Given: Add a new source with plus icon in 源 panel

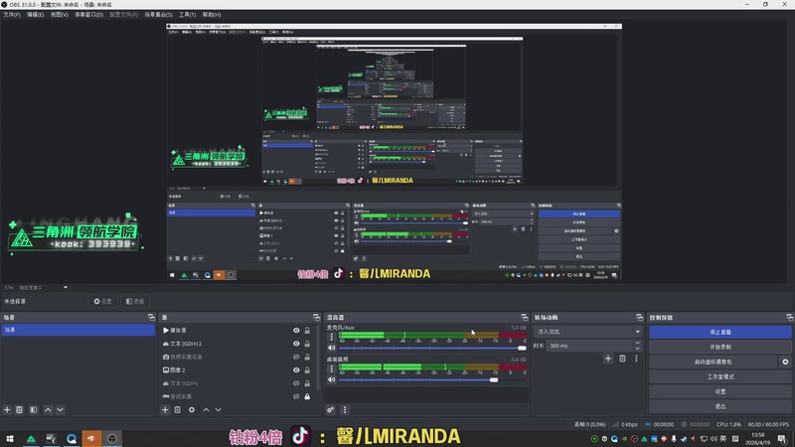Looking at the screenshot, I should click(165, 409).
